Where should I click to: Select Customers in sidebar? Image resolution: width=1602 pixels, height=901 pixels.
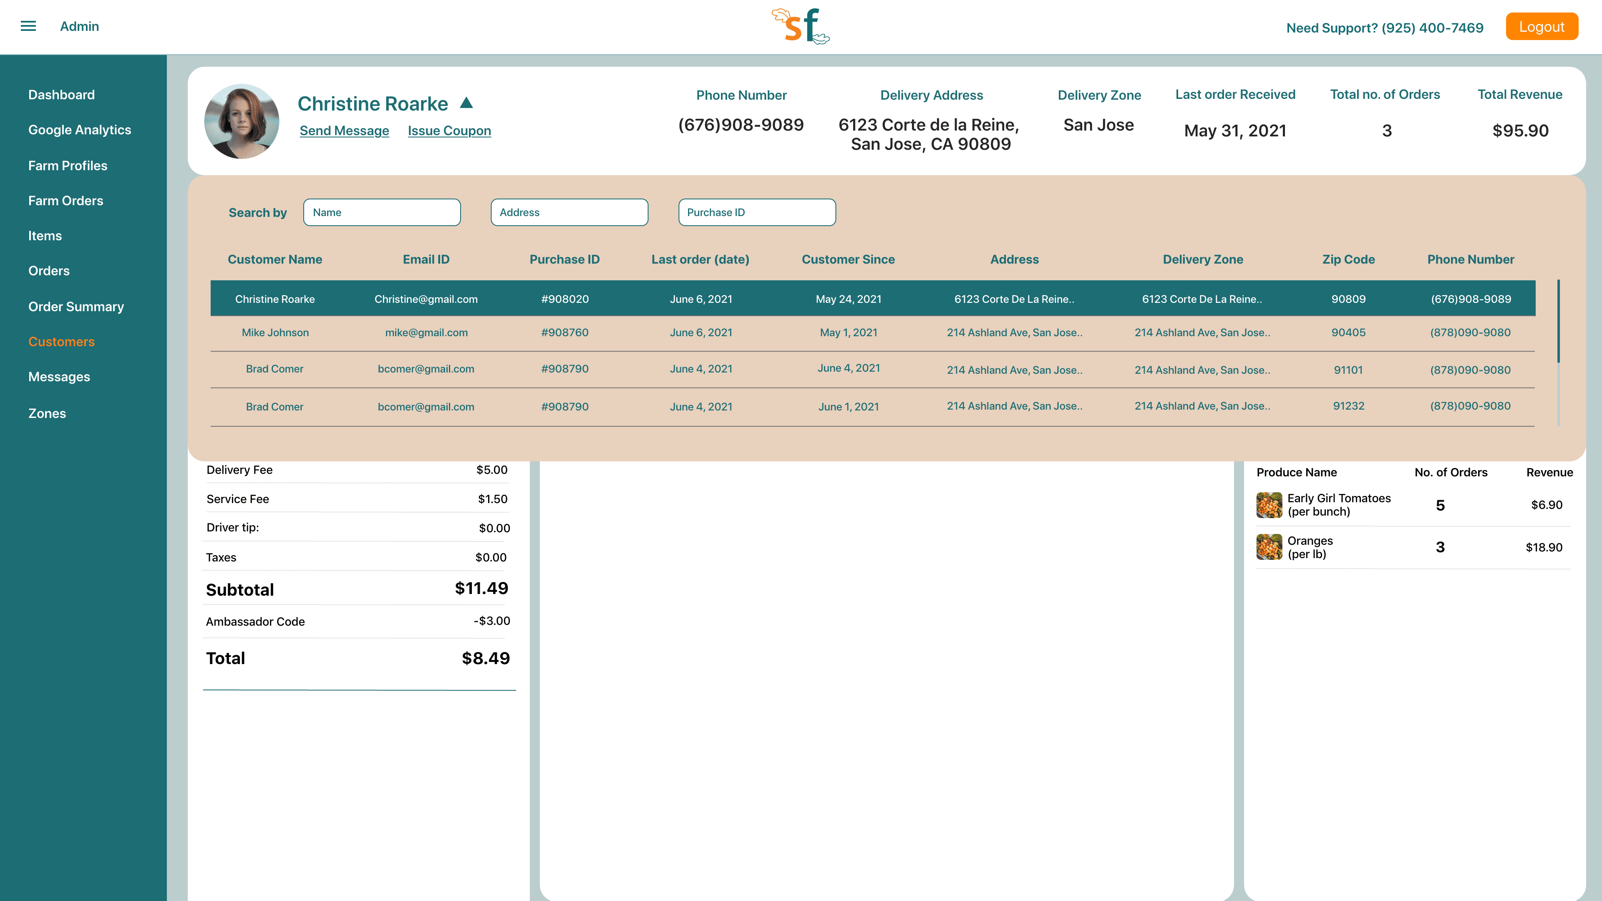(x=62, y=342)
